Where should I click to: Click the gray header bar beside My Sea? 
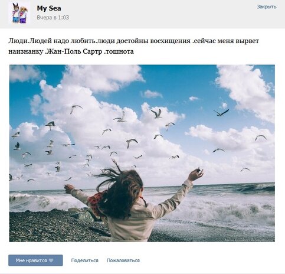pyautogui.click(x=158, y=14)
